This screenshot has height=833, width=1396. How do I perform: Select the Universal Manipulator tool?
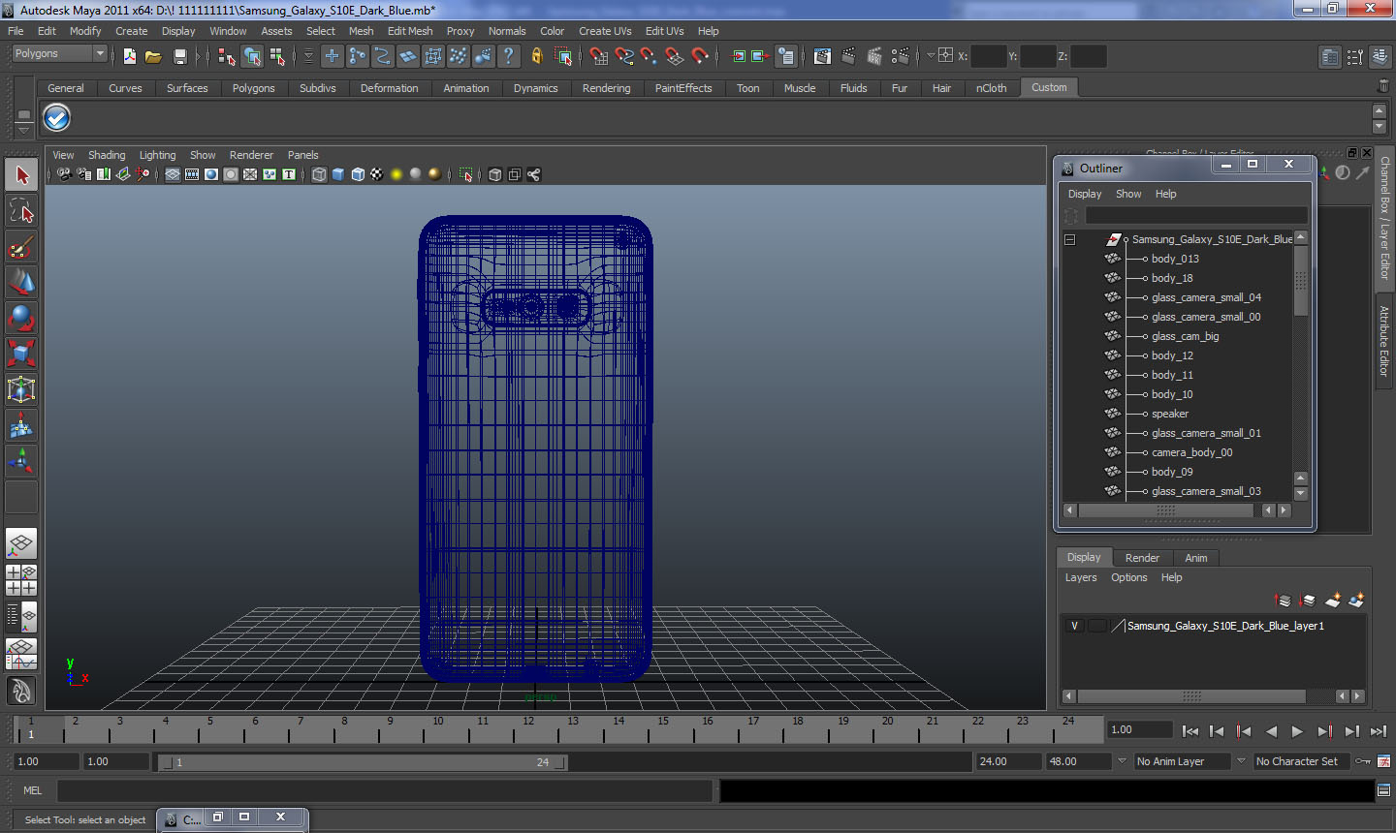tap(21, 389)
